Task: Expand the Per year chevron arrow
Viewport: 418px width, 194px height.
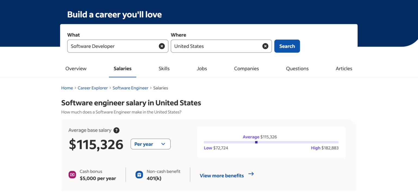Action: click(x=164, y=144)
